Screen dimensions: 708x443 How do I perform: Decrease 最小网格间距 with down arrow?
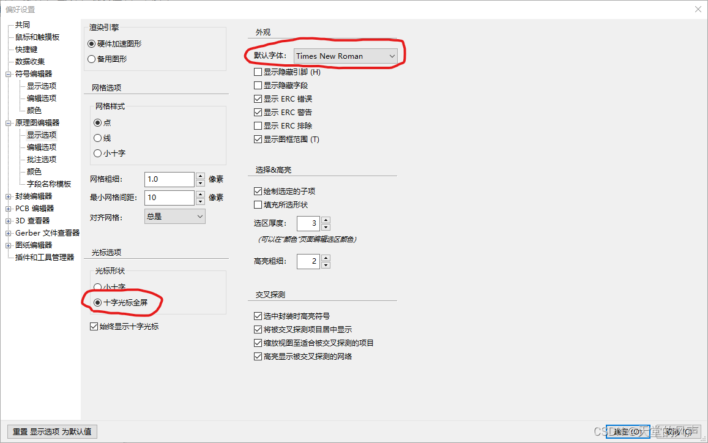coord(201,201)
